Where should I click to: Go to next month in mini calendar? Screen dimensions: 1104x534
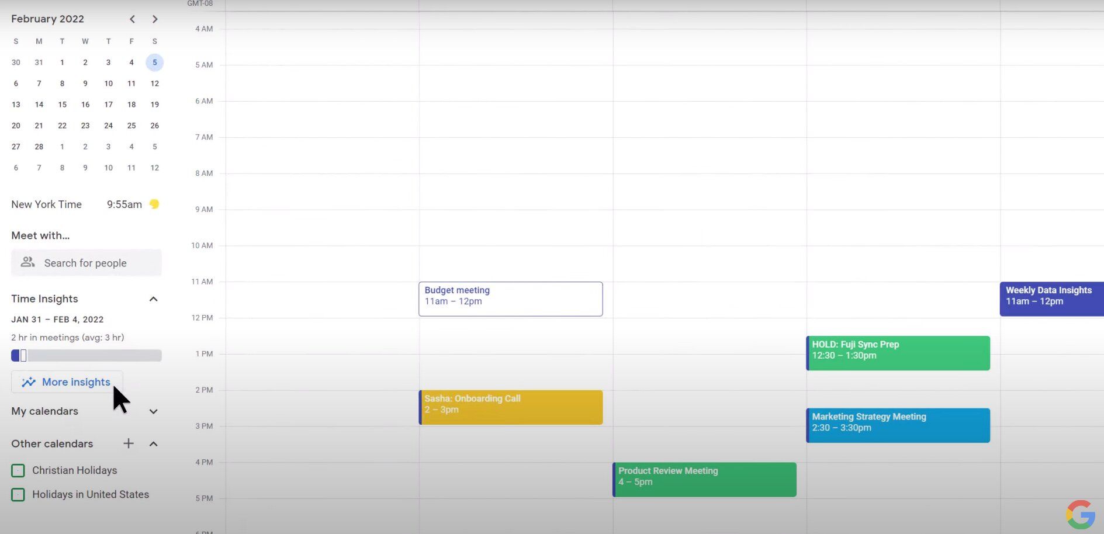coord(155,19)
